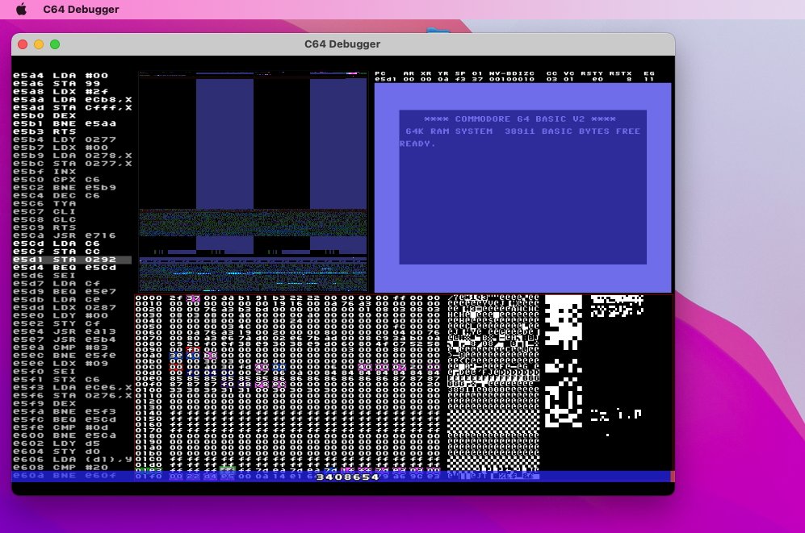Select disassembly line e5b4 LDY 0277
The height and width of the screenshot is (533, 805).
click(65, 139)
